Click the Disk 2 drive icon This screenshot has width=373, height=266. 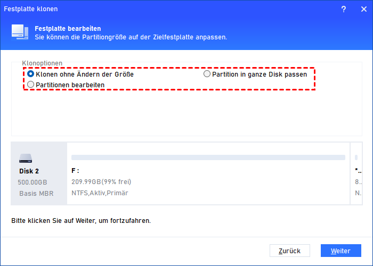(x=26, y=159)
